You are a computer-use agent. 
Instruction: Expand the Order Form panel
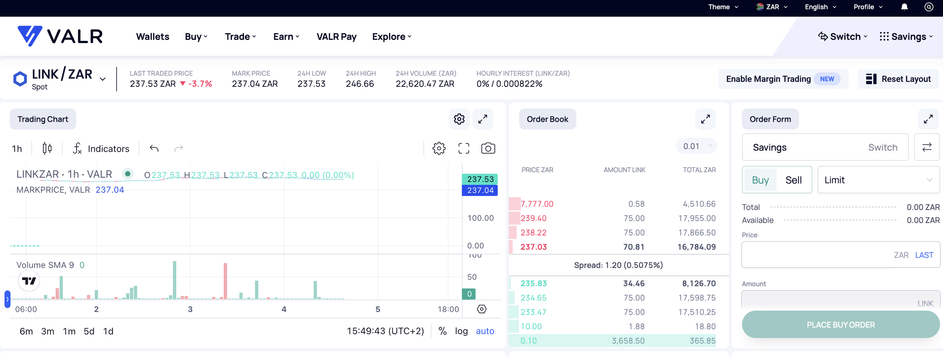(928, 119)
